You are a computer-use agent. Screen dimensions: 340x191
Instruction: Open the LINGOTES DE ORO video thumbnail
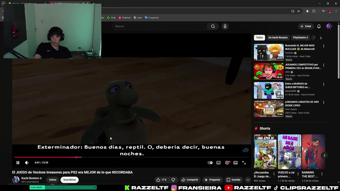(x=269, y=108)
